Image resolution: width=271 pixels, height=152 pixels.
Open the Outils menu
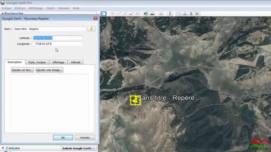pos(50,8)
